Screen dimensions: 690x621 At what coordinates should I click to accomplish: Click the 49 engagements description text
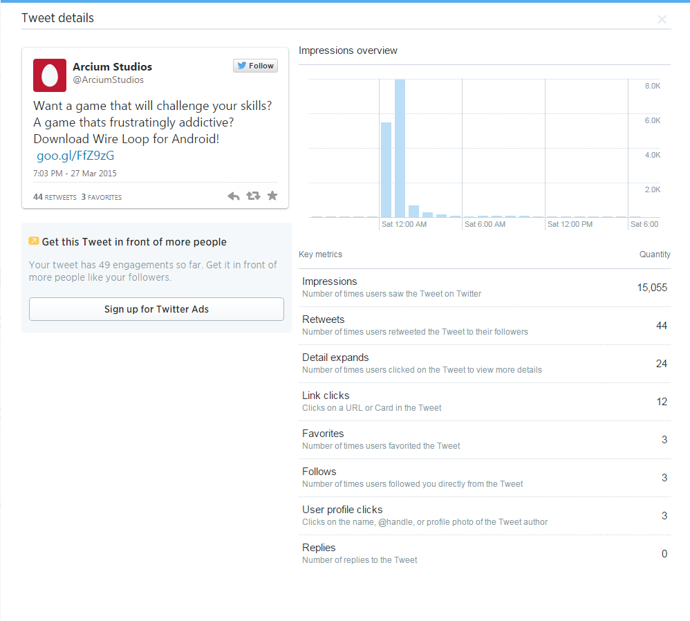click(153, 270)
